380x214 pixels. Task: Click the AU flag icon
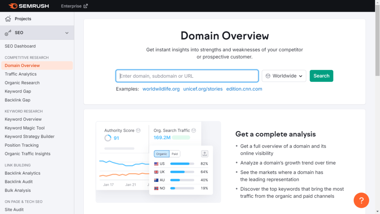156,180
